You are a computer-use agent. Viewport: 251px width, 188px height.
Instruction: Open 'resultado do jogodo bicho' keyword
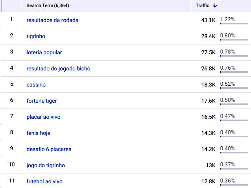58,68
